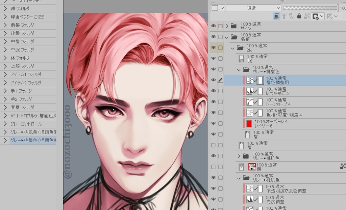This screenshot has height=210, width=346.
Task: Click the pen icon on 髪色調整用 layer
Action: 220,80
